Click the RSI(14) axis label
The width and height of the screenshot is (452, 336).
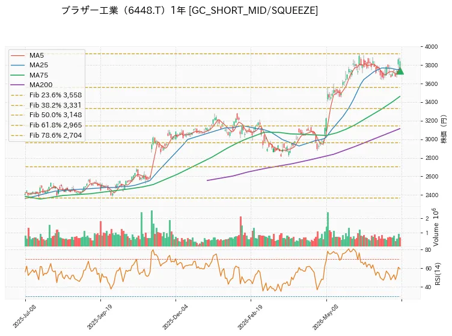coord(438,273)
